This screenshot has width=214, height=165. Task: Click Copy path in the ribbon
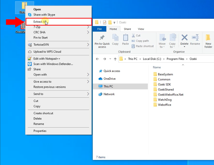[140, 41]
